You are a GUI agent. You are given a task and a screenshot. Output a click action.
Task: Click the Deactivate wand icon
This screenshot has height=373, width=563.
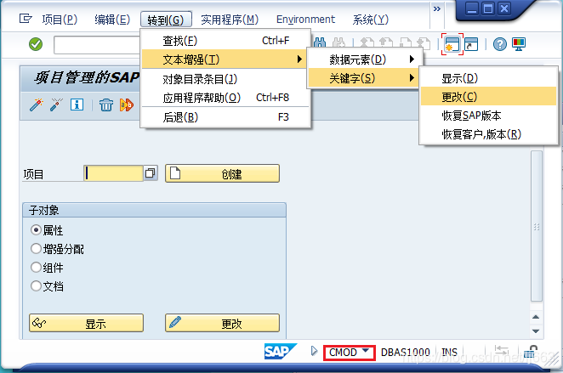56,105
